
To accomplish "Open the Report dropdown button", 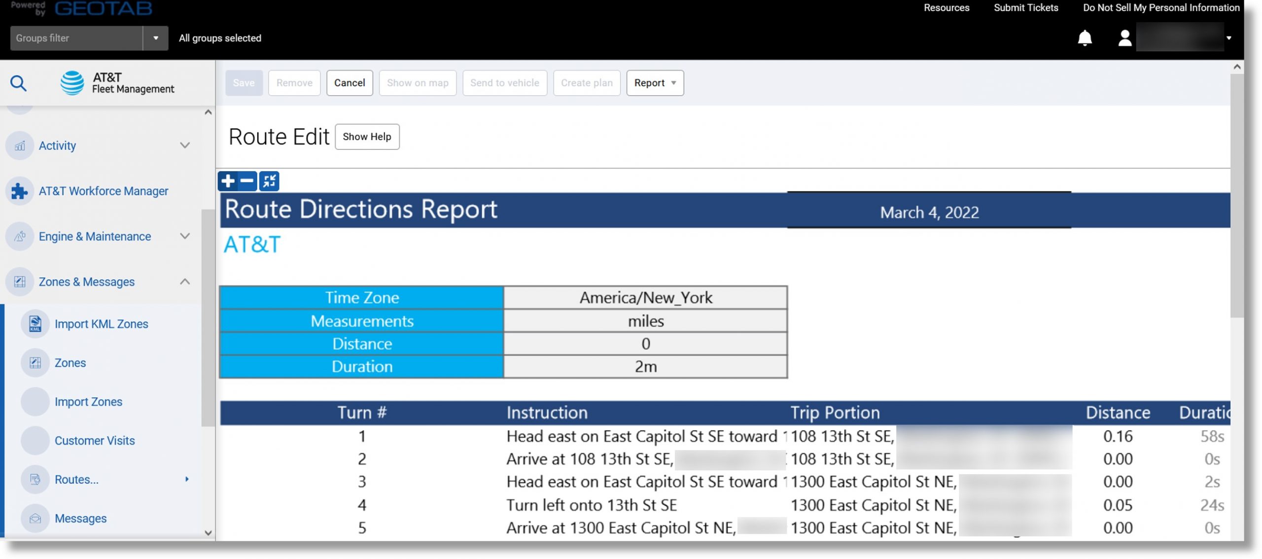I will [x=655, y=83].
